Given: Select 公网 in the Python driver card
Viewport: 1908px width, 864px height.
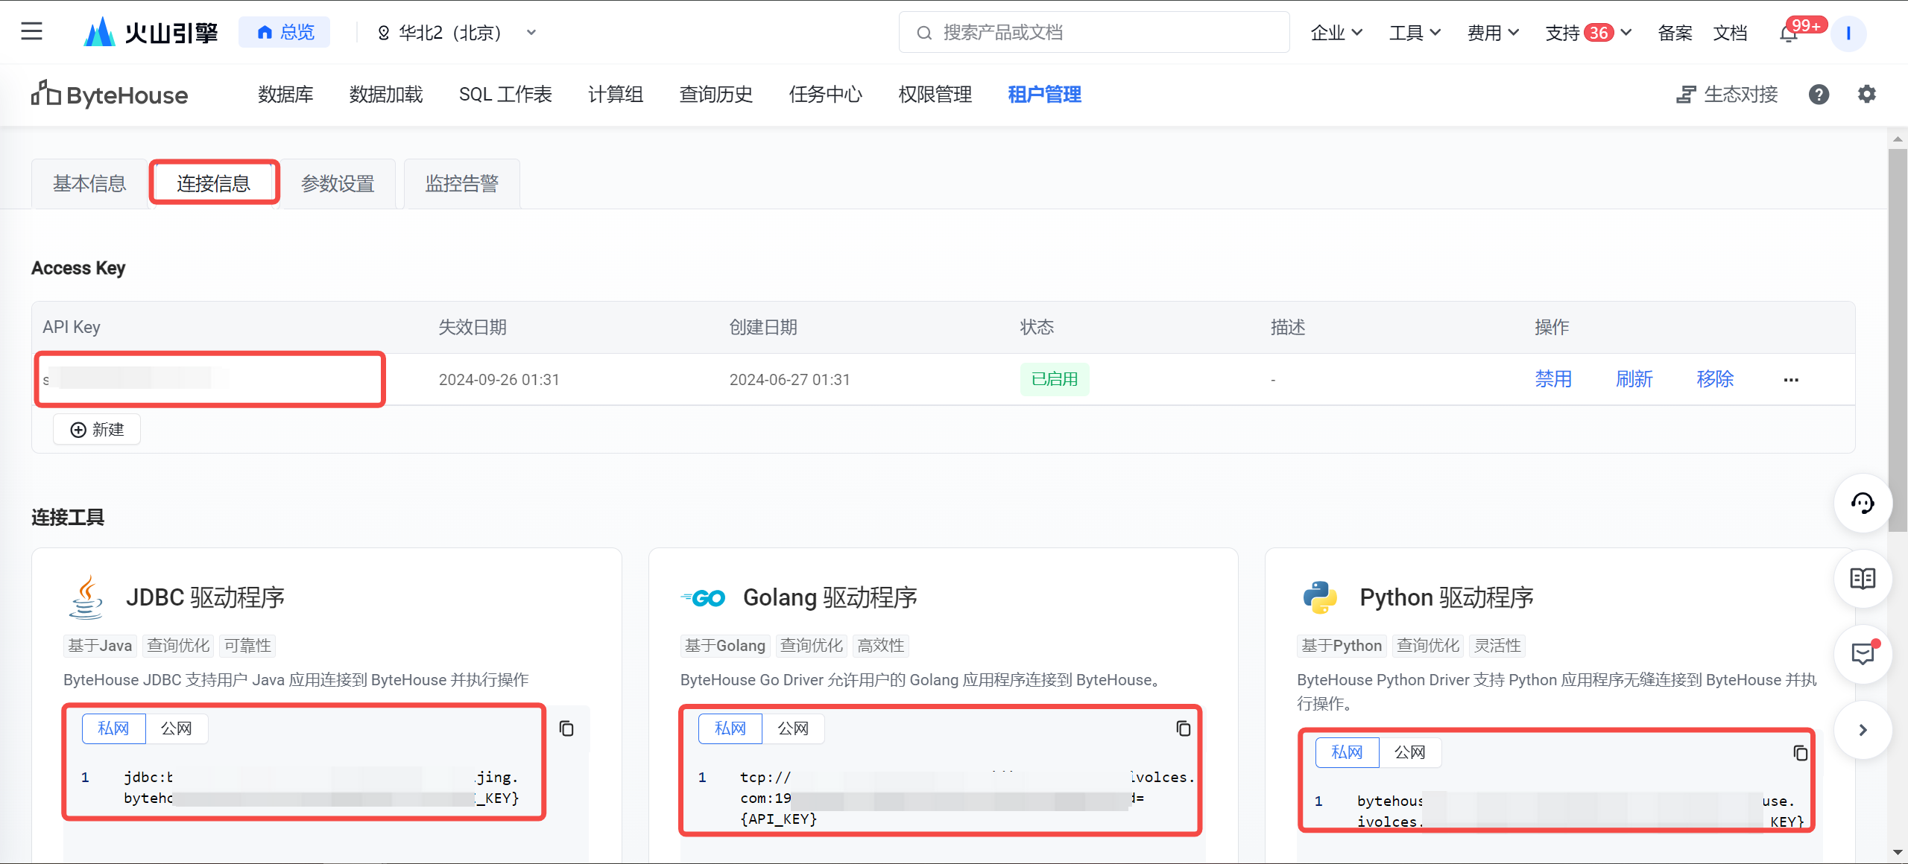Looking at the screenshot, I should point(1410,752).
